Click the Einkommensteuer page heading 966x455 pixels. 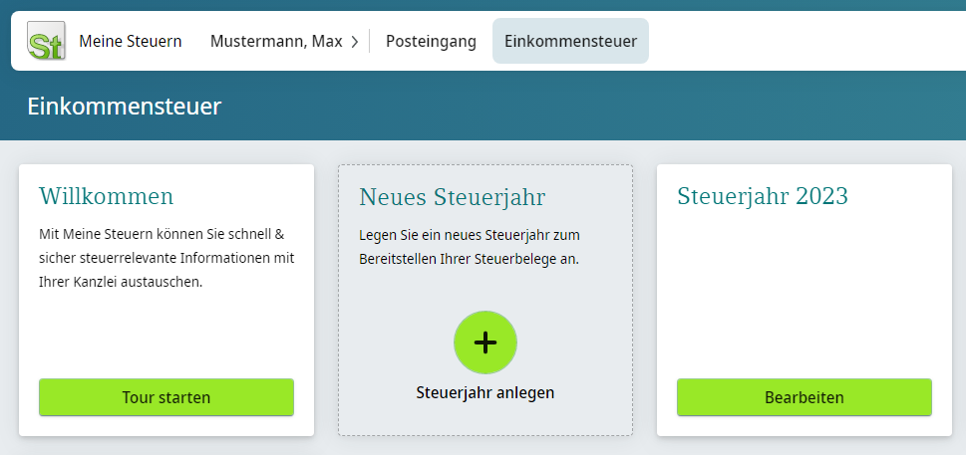pos(125,107)
